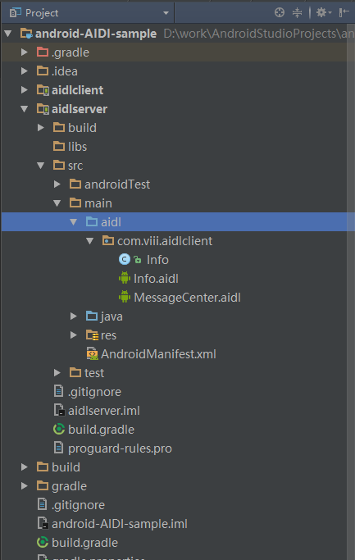Click the blue java source folder icon
Screen dimensions: 355x560
point(92,316)
